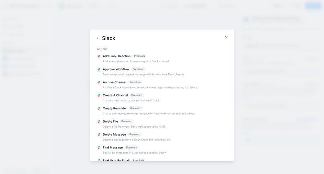Click the Premium badge next to Delete Message

135,134
